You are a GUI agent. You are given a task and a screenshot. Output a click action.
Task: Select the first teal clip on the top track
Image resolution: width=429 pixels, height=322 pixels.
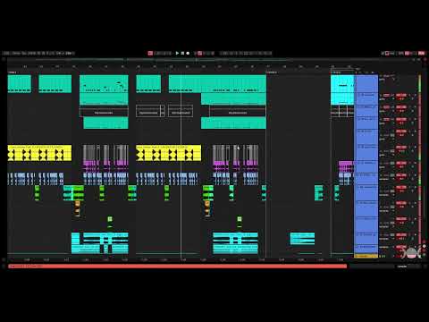click(x=20, y=84)
